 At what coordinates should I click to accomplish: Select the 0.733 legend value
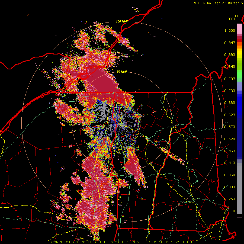coord(230,91)
